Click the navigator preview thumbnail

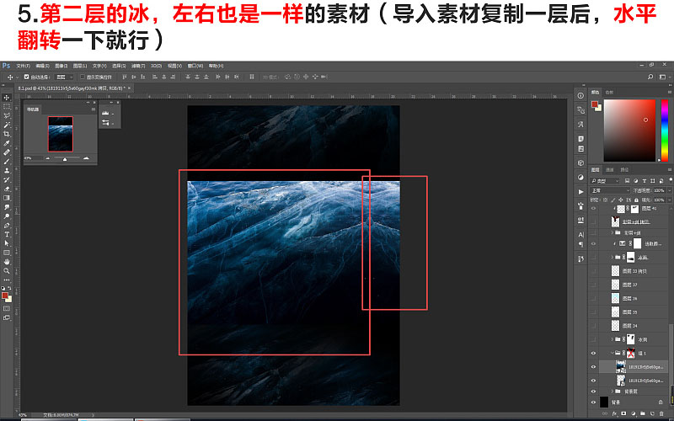60,134
